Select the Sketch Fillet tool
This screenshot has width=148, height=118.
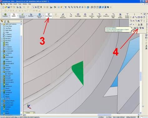tap(113, 16)
